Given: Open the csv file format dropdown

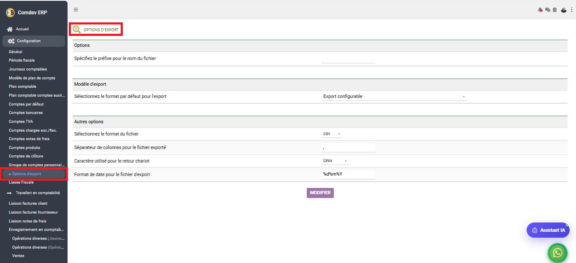Looking at the screenshot, I should pos(332,134).
